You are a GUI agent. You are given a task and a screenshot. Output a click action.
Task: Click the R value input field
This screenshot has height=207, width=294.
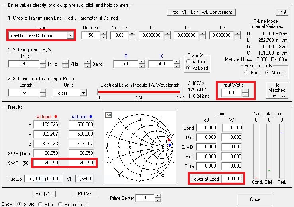(126, 64)
